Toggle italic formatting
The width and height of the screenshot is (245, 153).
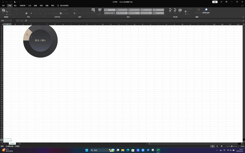click(x=19, y=13)
